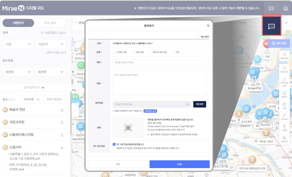Show 학교 위치 on the map
This screenshot has height=177, width=292.
pyautogui.click(x=284, y=69)
